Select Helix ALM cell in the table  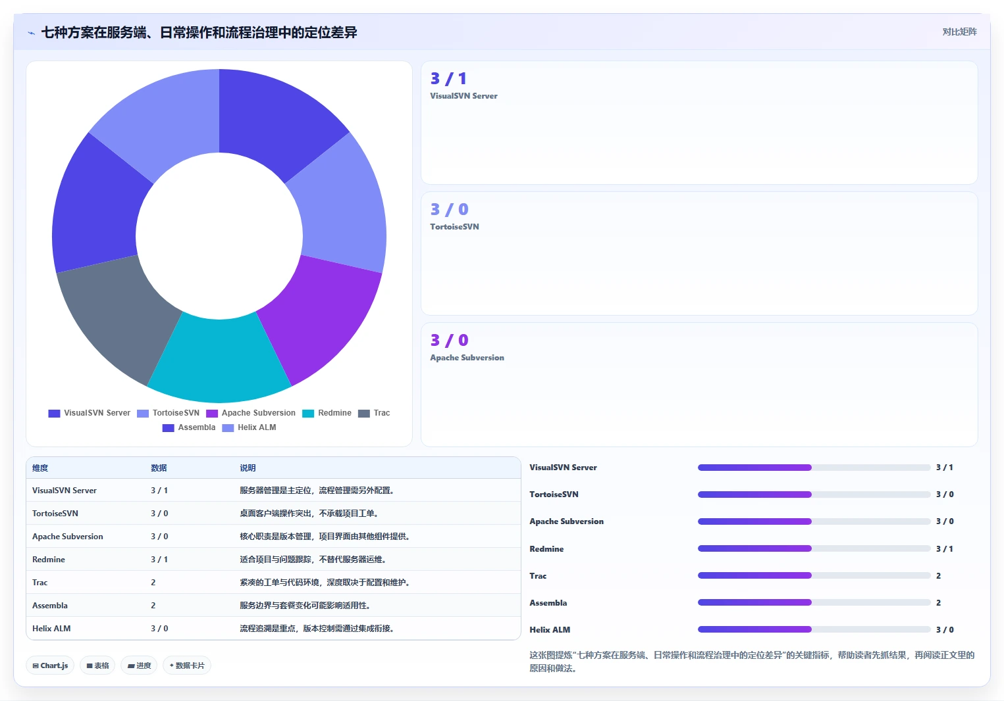[51, 629]
